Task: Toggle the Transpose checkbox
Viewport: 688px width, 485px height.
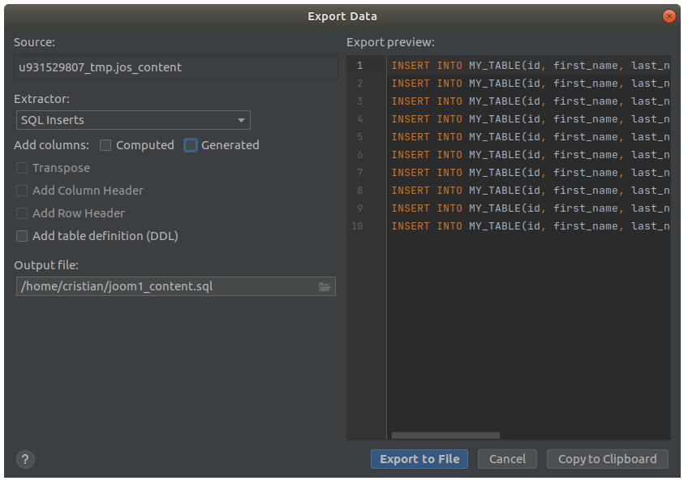Action: coord(22,168)
